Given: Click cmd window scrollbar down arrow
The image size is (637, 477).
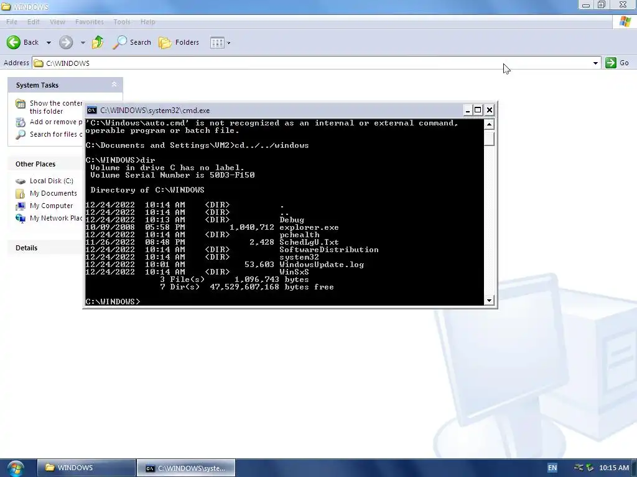Looking at the screenshot, I should click(489, 301).
